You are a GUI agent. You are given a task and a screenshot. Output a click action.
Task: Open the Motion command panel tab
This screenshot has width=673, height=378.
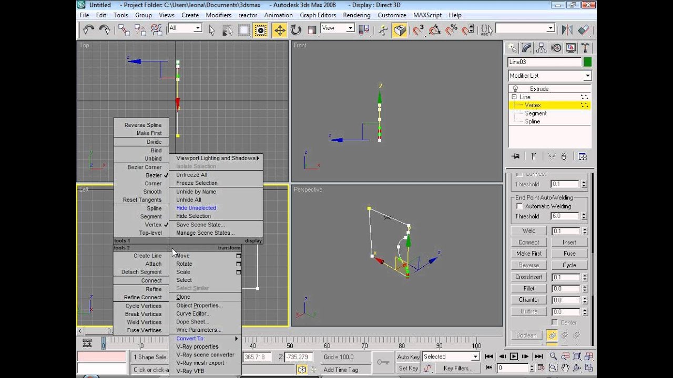click(x=556, y=48)
